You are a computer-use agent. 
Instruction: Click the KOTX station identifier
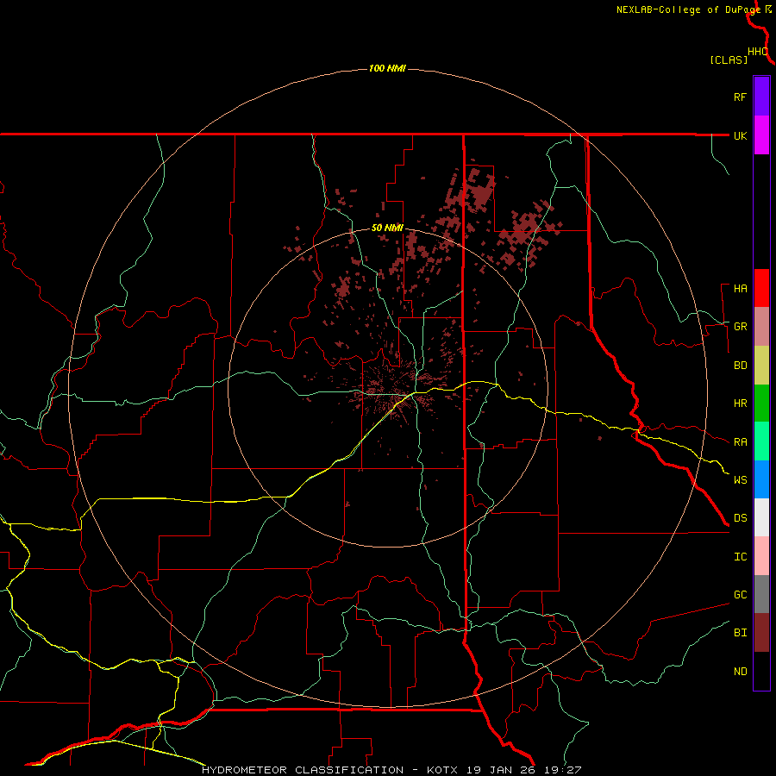coord(442,770)
